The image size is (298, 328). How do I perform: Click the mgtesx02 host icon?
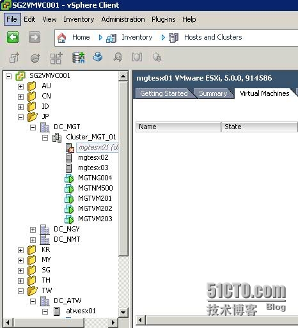point(68,158)
